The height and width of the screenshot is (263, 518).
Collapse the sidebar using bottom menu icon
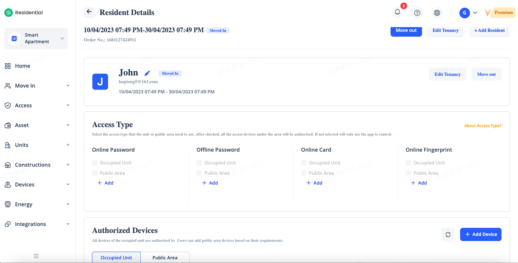tap(36, 256)
